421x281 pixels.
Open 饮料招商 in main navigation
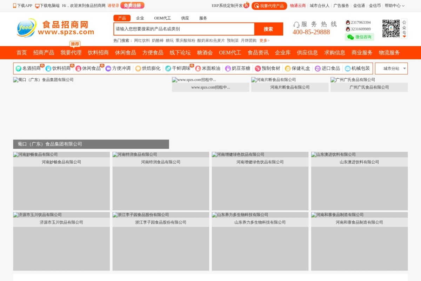(98, 53)
